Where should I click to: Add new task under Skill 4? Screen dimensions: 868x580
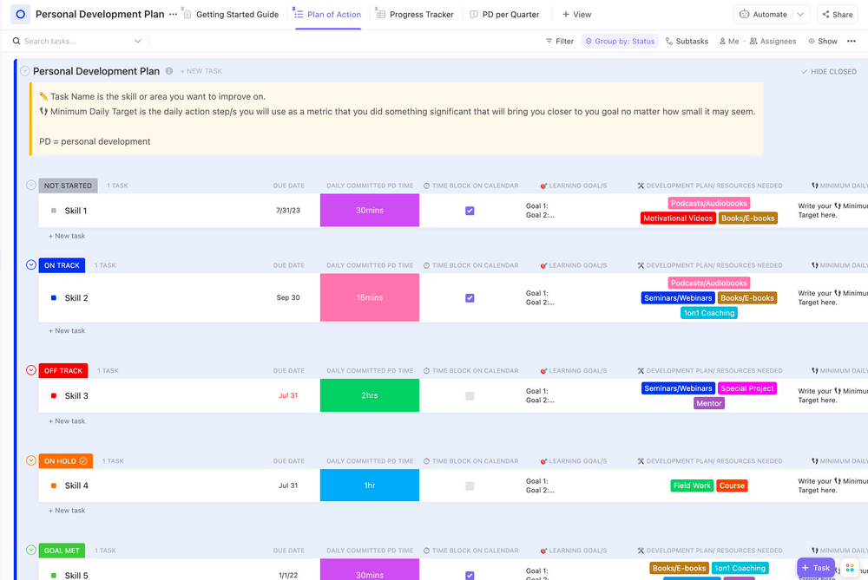(67, 511)
